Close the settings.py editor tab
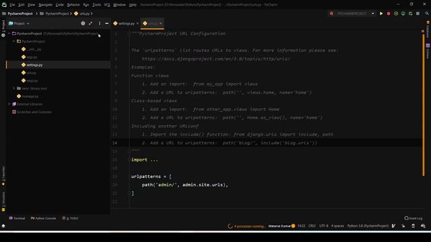The image size is (431, 242). tap(137, 24)
